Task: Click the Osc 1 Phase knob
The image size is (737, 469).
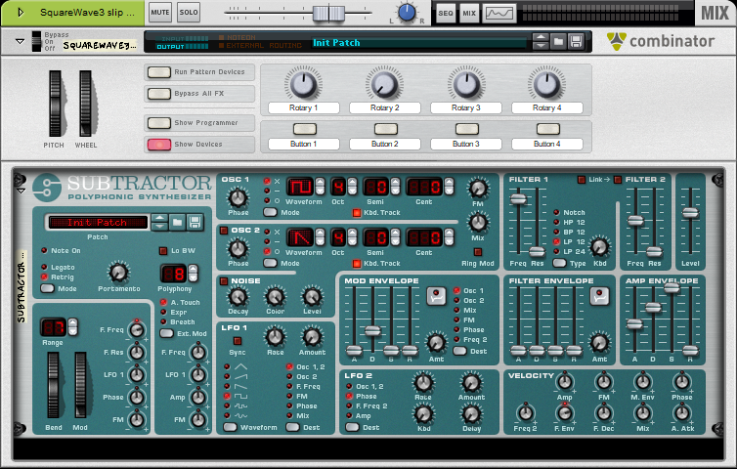Action: click(x=238, y=197)
